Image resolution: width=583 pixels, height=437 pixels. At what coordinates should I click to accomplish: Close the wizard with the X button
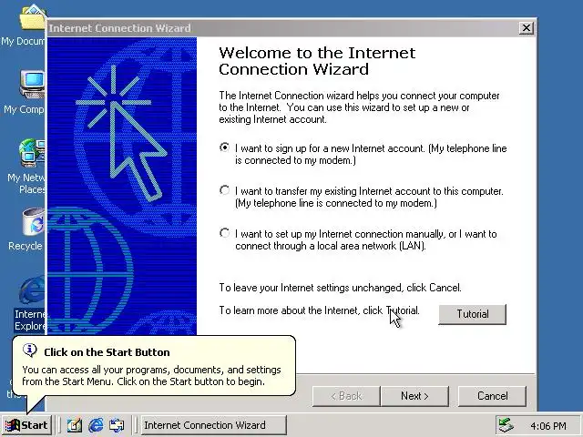point(527,28)
